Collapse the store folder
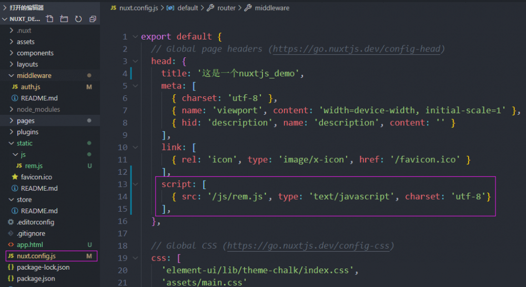 [x=12, y=200]
